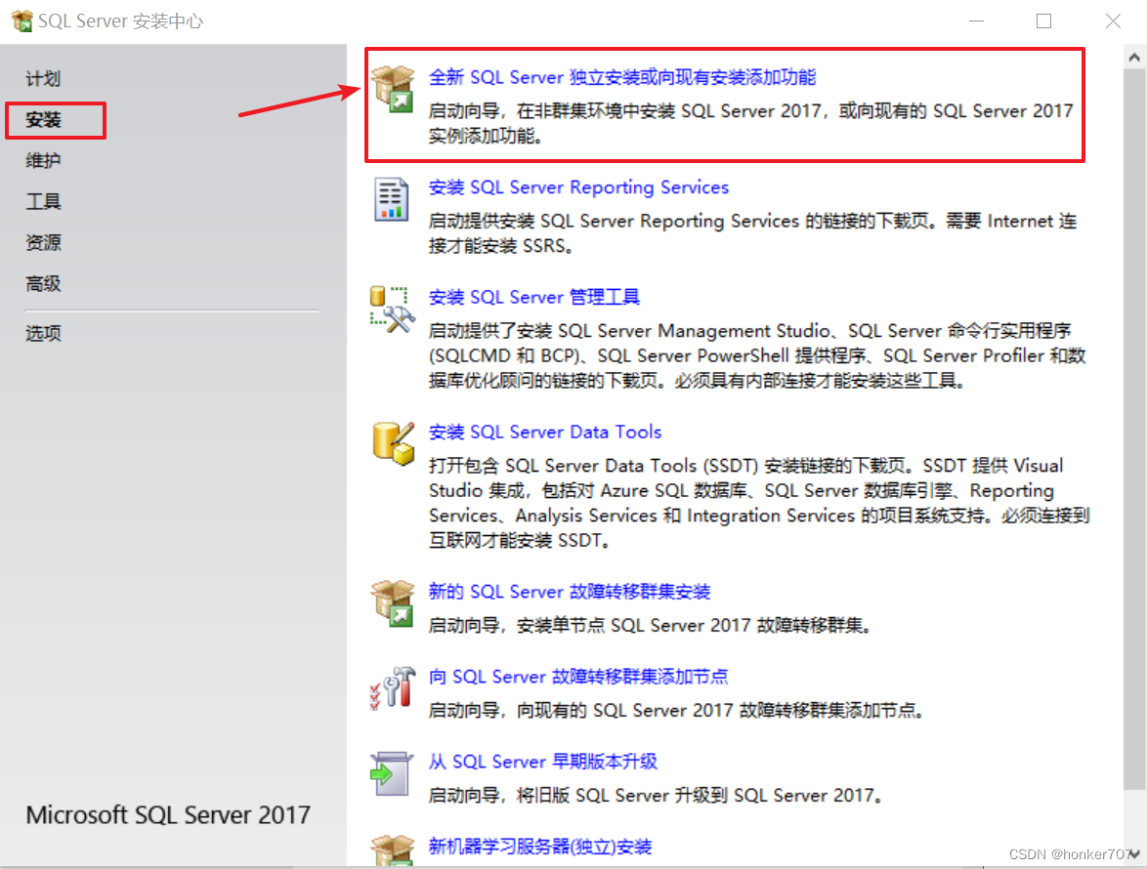Start 新的 SQL Server 故障转移群集安装
This screenshot has height=869, width=1147.
pos(568,591)
